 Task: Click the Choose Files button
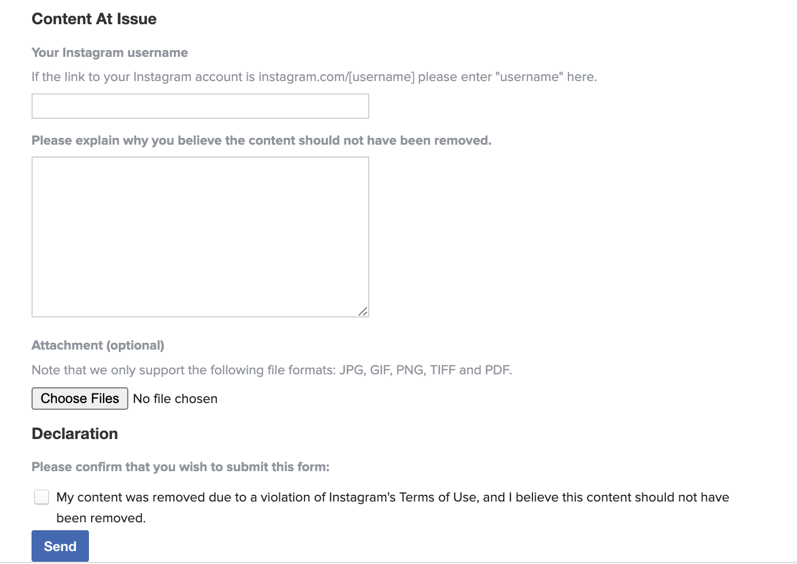point(80,399)
